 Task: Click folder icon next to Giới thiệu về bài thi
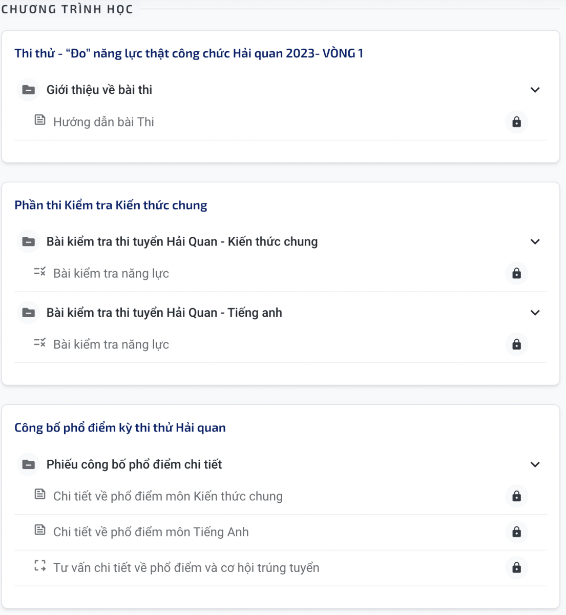tap(29, 90)
